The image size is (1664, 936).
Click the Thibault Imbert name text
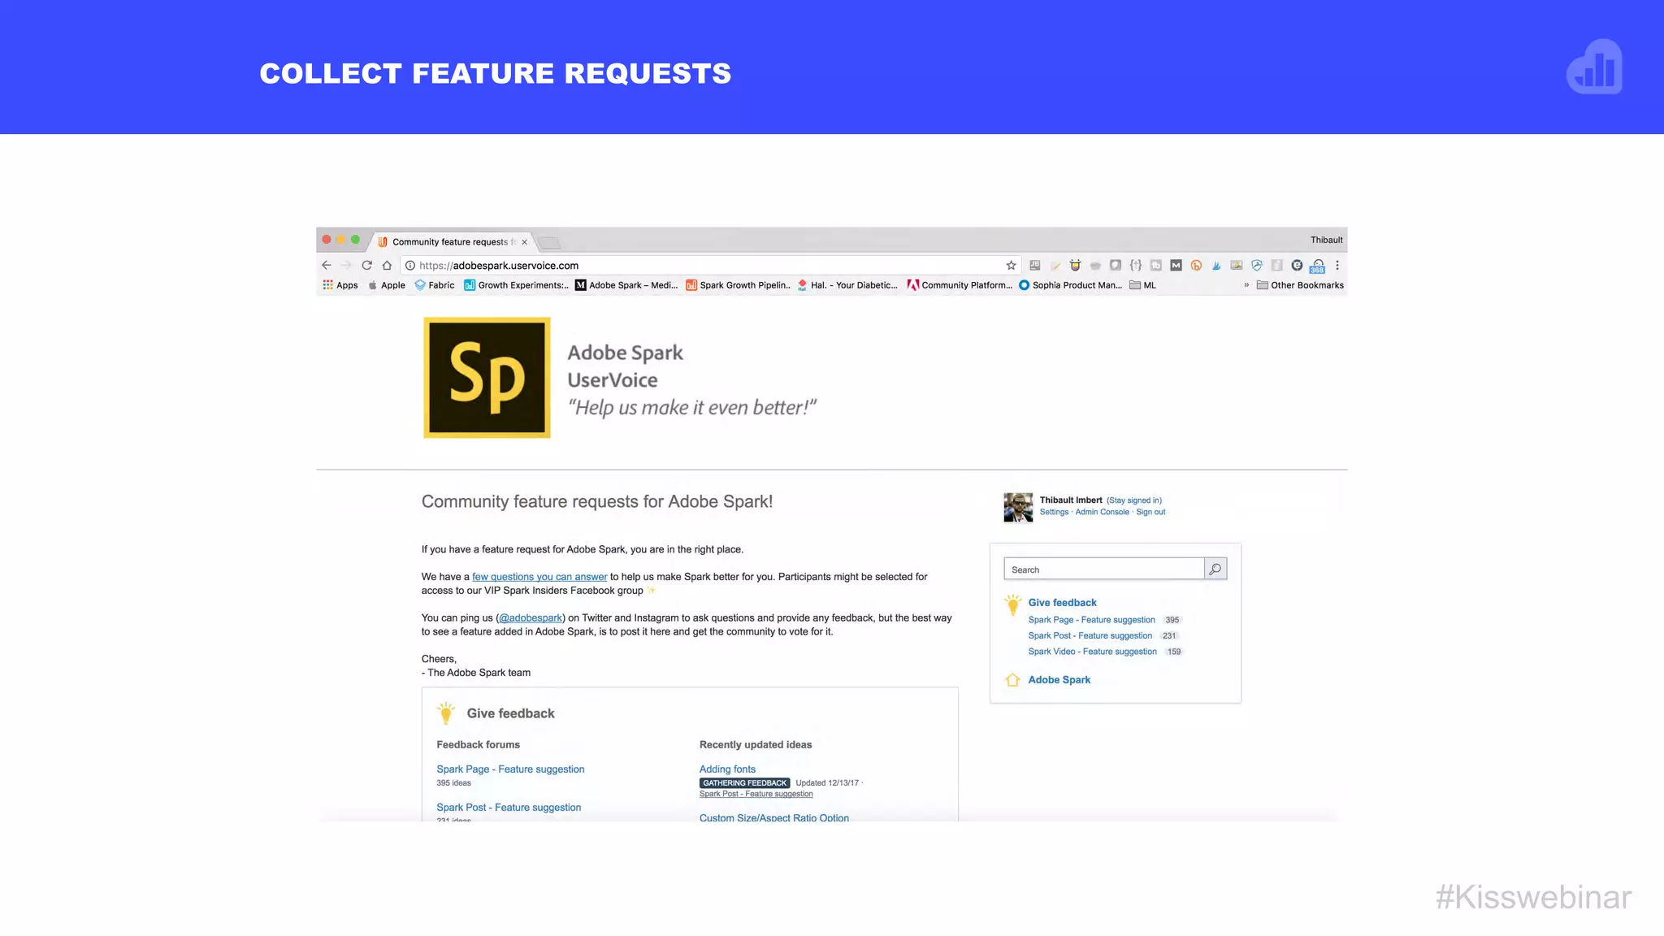click(1071, 500)
